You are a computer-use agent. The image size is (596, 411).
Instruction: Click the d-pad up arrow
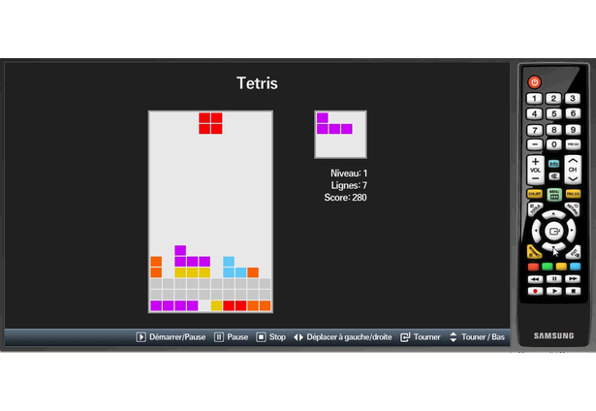click(x=553, y=215)
